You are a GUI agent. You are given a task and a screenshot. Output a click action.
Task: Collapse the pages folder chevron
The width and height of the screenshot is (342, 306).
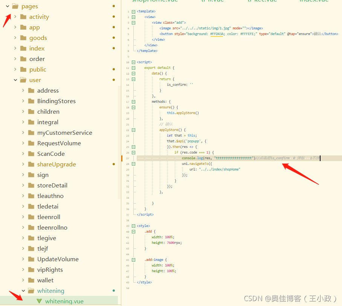click(x=8, y=6)
